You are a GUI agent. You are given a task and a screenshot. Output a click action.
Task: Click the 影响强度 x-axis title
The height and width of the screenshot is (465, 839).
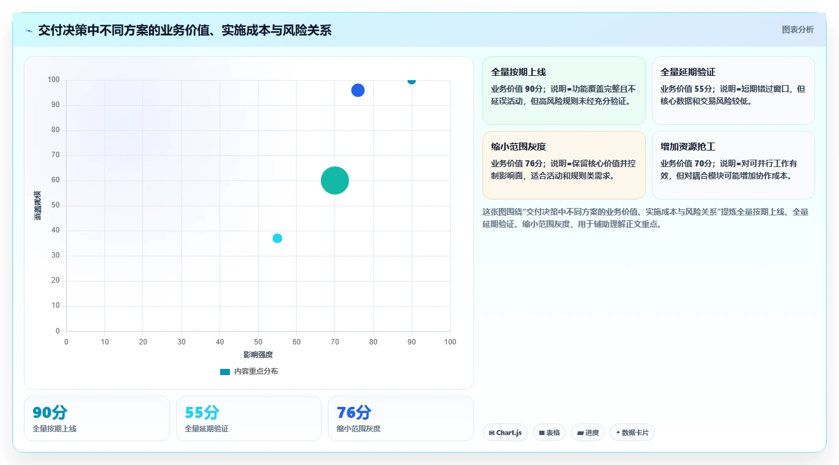coord(258,355)
